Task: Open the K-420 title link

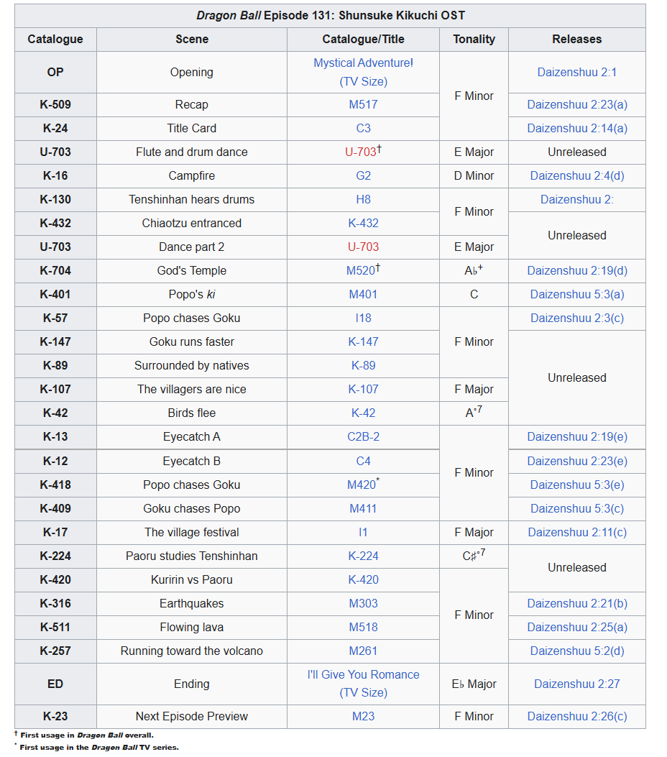Action: pos(363,579)
